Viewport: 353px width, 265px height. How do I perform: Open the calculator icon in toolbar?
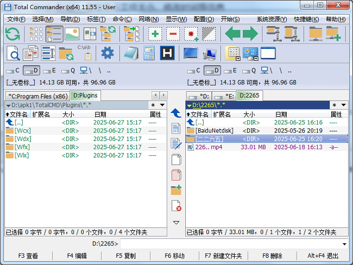click(x=149, y=53)
